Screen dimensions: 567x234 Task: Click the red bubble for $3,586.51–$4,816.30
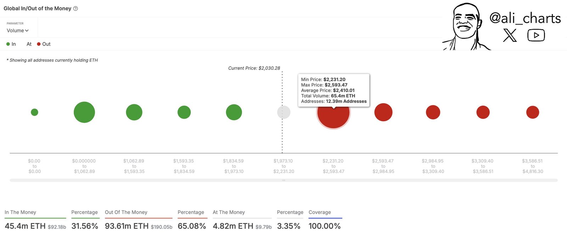533,112
